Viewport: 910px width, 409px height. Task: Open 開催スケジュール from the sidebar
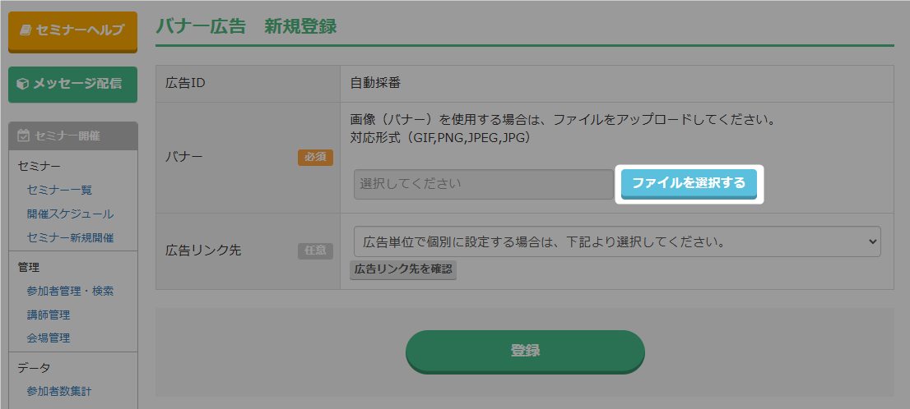(x=70, y=214)
